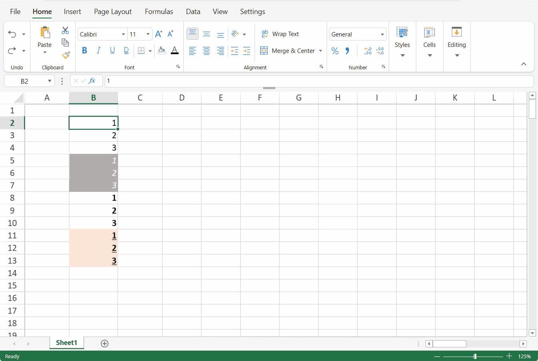Apply Comma Style format

pyautogui.click(x=347, y=51)
